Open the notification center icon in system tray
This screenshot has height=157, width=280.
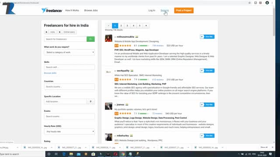(270, 154)
